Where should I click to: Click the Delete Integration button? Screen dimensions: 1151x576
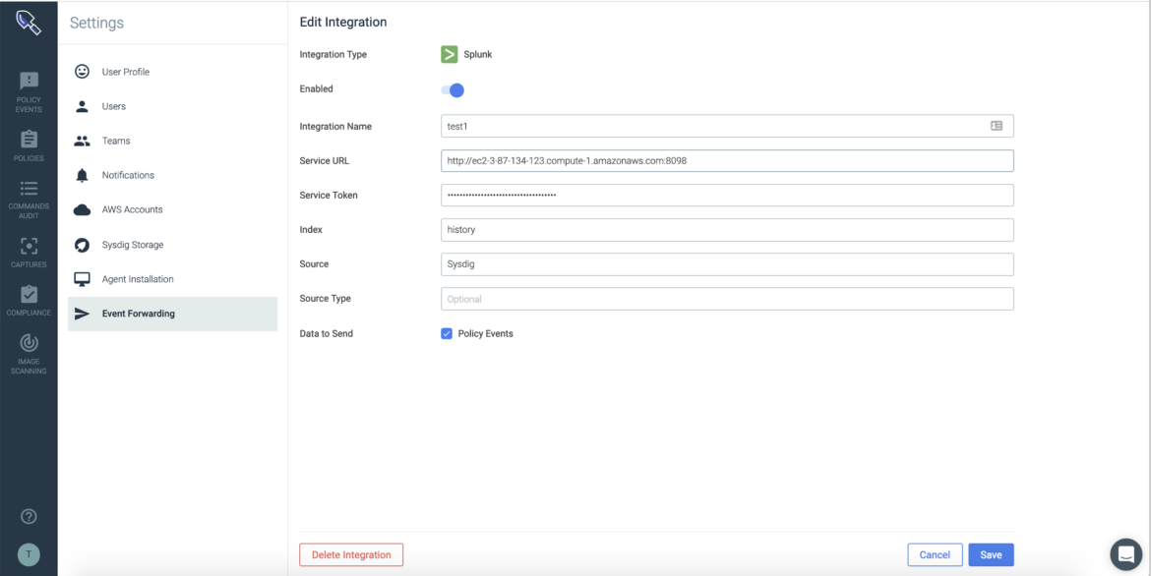pos(351,554)
